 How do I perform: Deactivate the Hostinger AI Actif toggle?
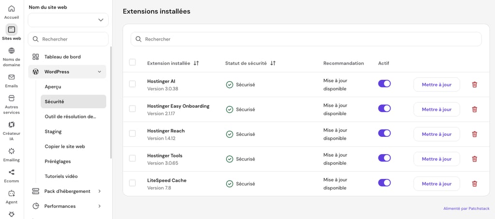tap(384, 84)
